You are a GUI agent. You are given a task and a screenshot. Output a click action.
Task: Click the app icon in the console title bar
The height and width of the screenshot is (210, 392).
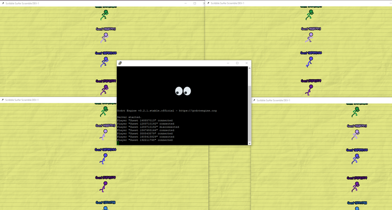tap(120, 63)
